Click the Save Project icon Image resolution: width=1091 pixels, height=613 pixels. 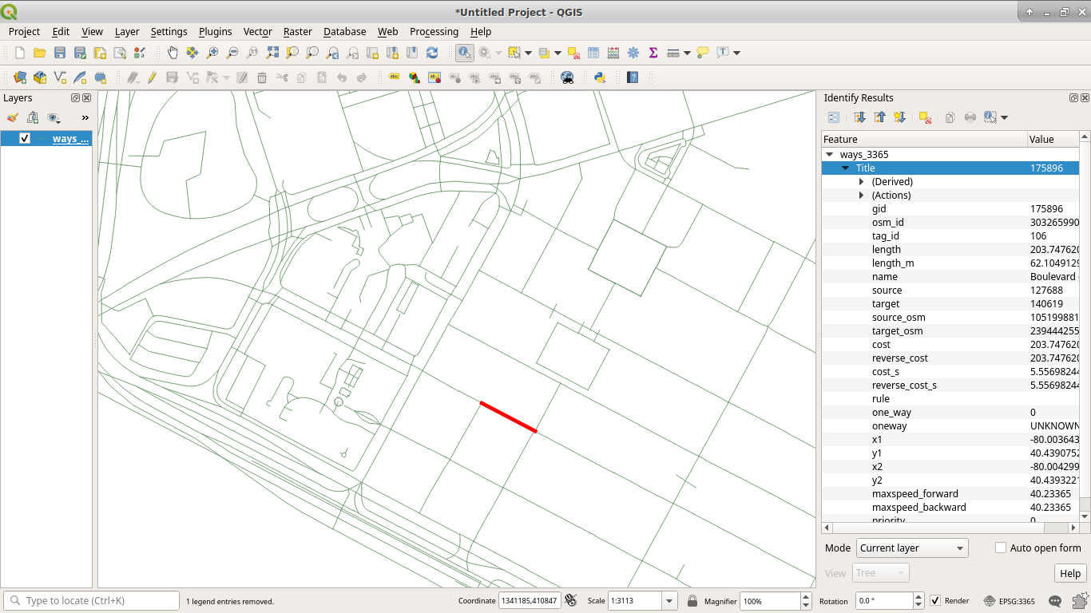click(60, 53)
